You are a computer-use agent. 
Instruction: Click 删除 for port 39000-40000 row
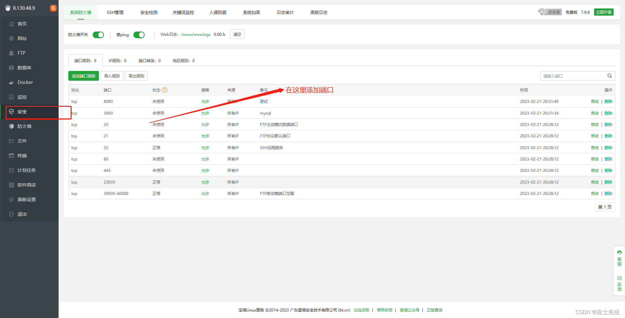point(608,194)
